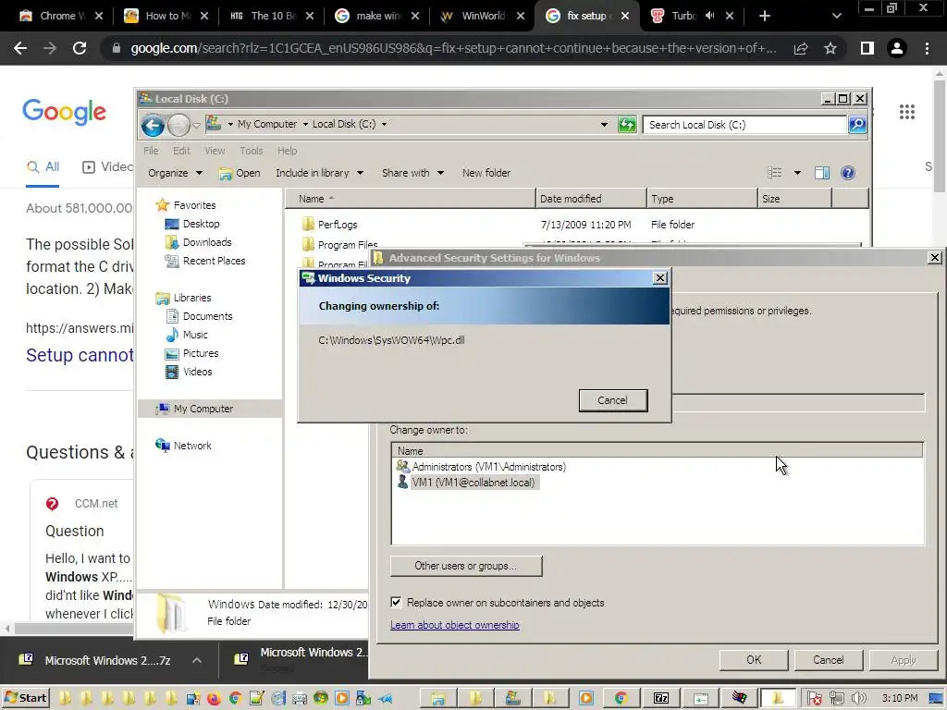The width and height of the screenshot is (947, 710).
Task: Open a new Chrome tab with plus icon
Action: pyautogui.click(x=765, y=16)
